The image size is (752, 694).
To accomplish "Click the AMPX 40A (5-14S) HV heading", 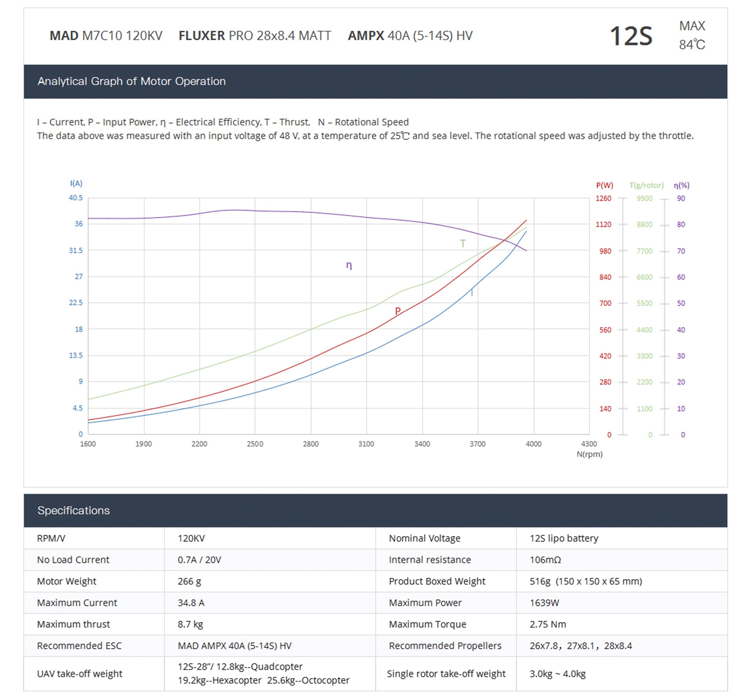I will click(x=410, y=36).
